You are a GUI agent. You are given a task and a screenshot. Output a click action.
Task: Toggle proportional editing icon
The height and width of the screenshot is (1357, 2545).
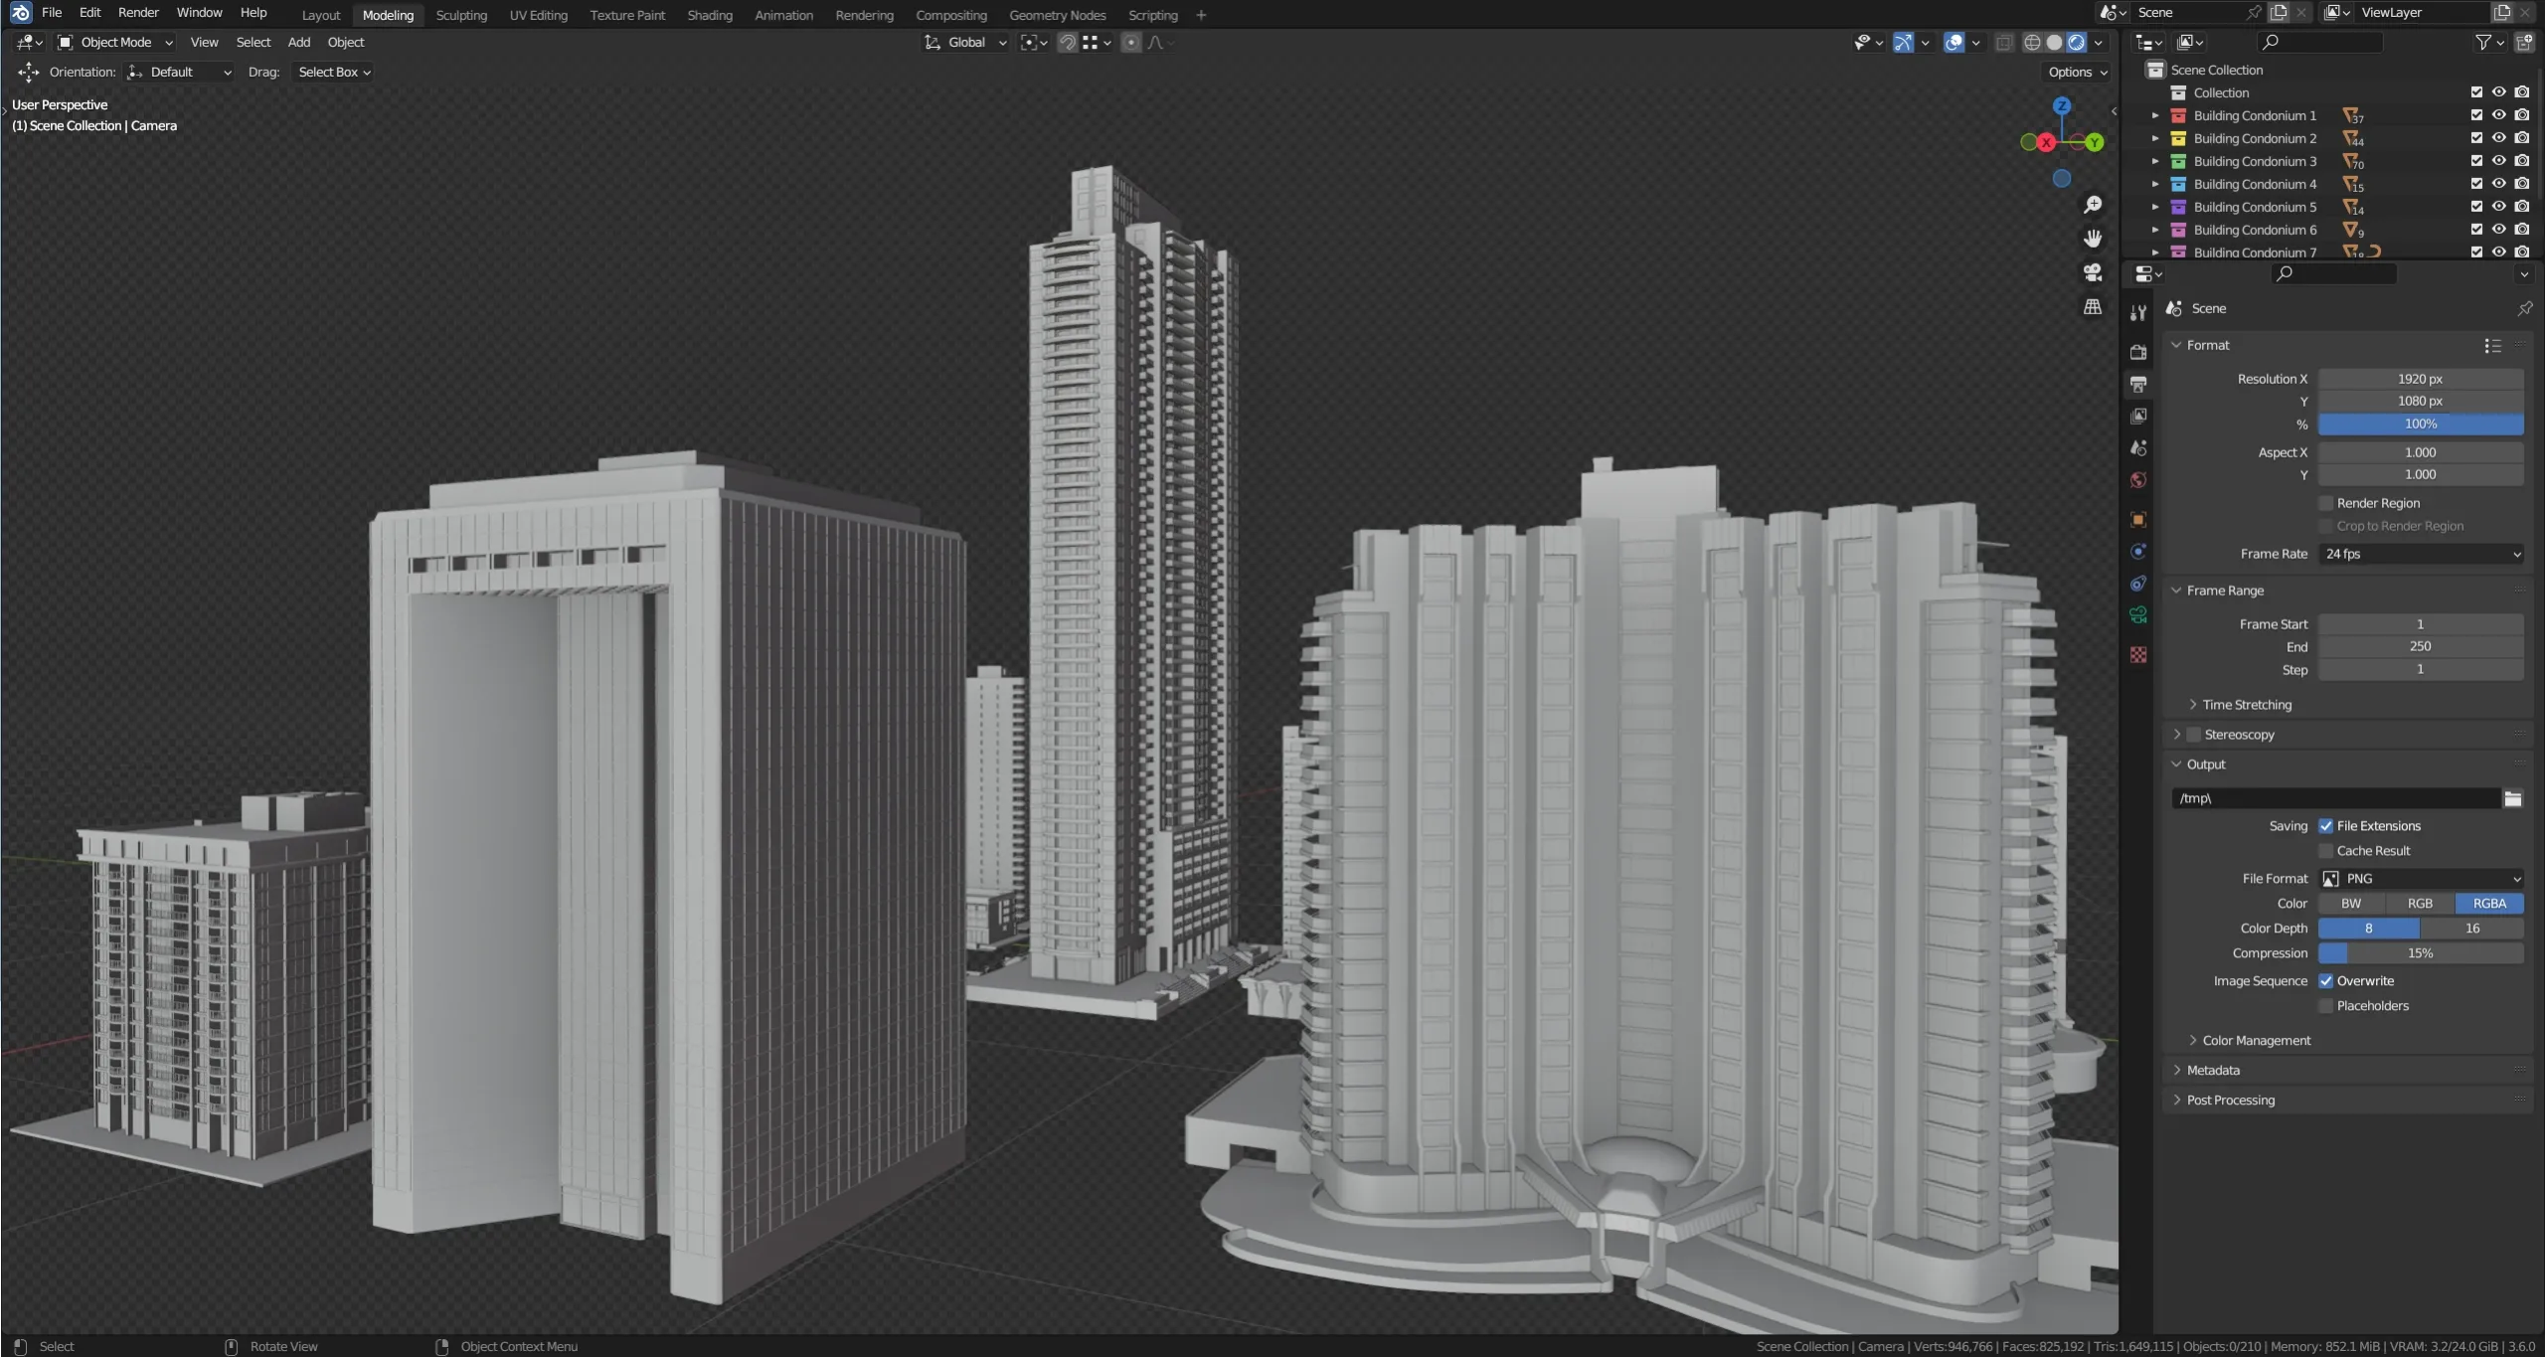1130,42
